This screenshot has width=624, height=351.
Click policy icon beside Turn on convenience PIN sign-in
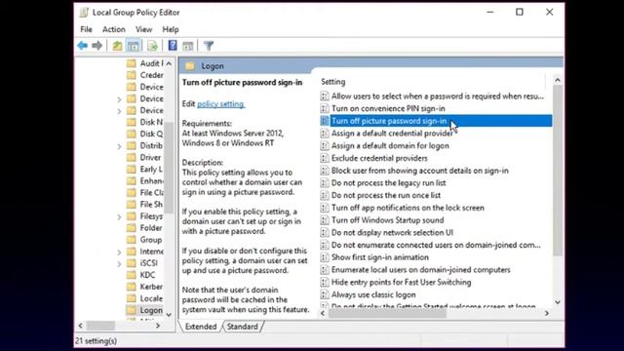[325, 108]
